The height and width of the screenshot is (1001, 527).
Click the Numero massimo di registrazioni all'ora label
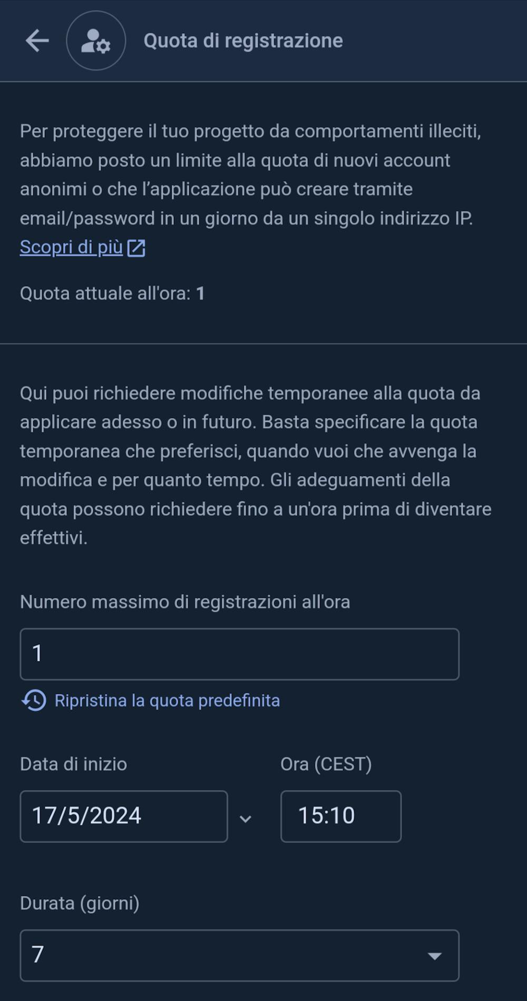(x=185, y=602)
